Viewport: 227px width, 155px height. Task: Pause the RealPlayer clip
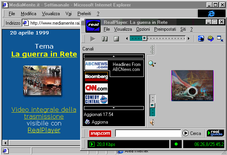click(105, 39)
